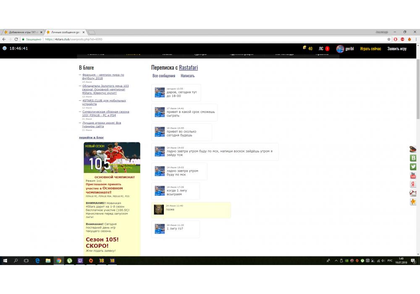The width and height of the screenshot is (420, 294).
Task: Click the YouTube icon in the side panel
Action: coord(413,176)
